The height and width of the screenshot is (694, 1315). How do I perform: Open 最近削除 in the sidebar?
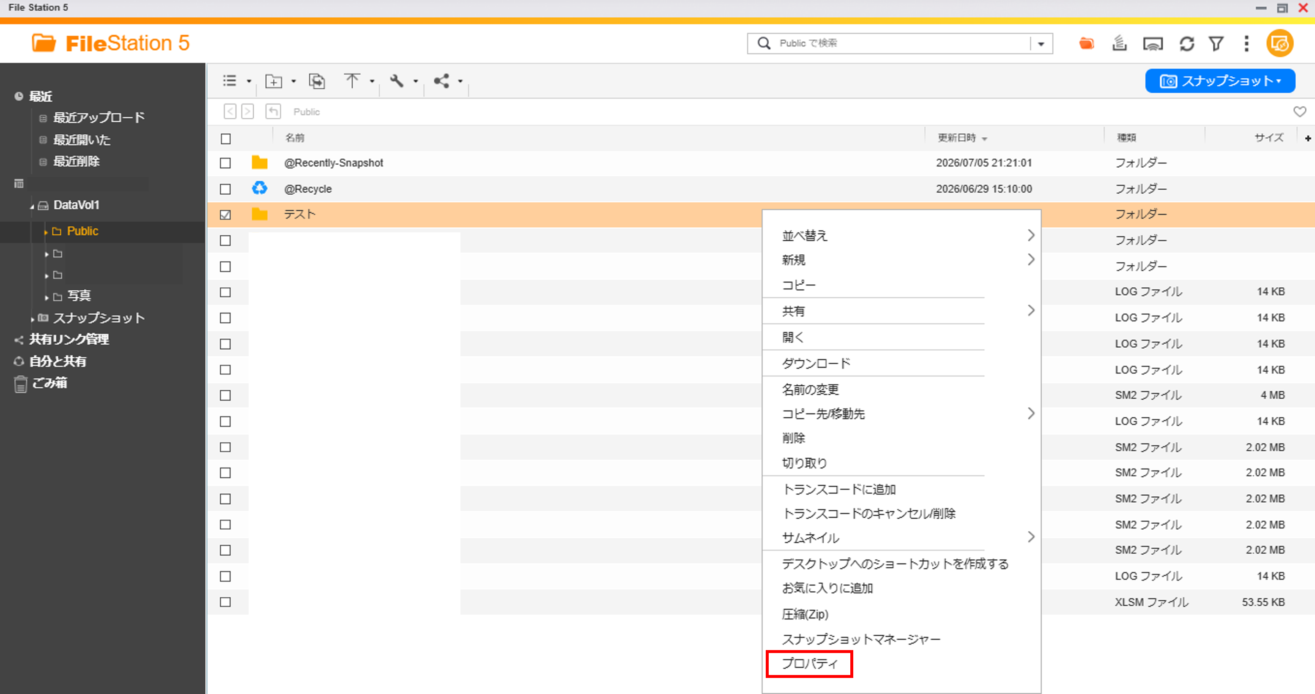77,162
